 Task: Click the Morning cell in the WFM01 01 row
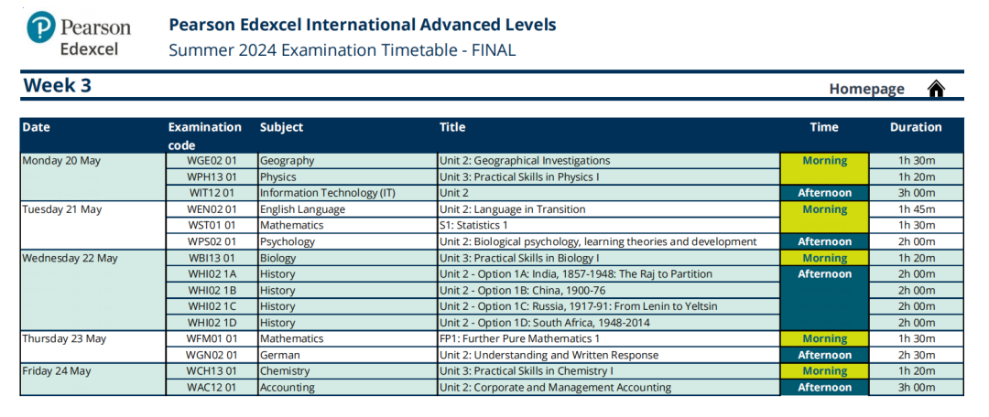pos(824,339)
